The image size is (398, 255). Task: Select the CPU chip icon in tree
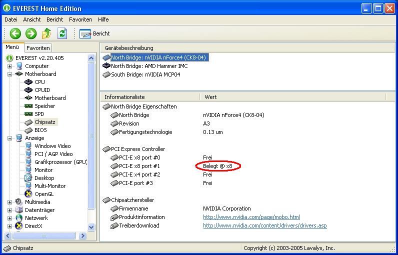tap(28, 82)
